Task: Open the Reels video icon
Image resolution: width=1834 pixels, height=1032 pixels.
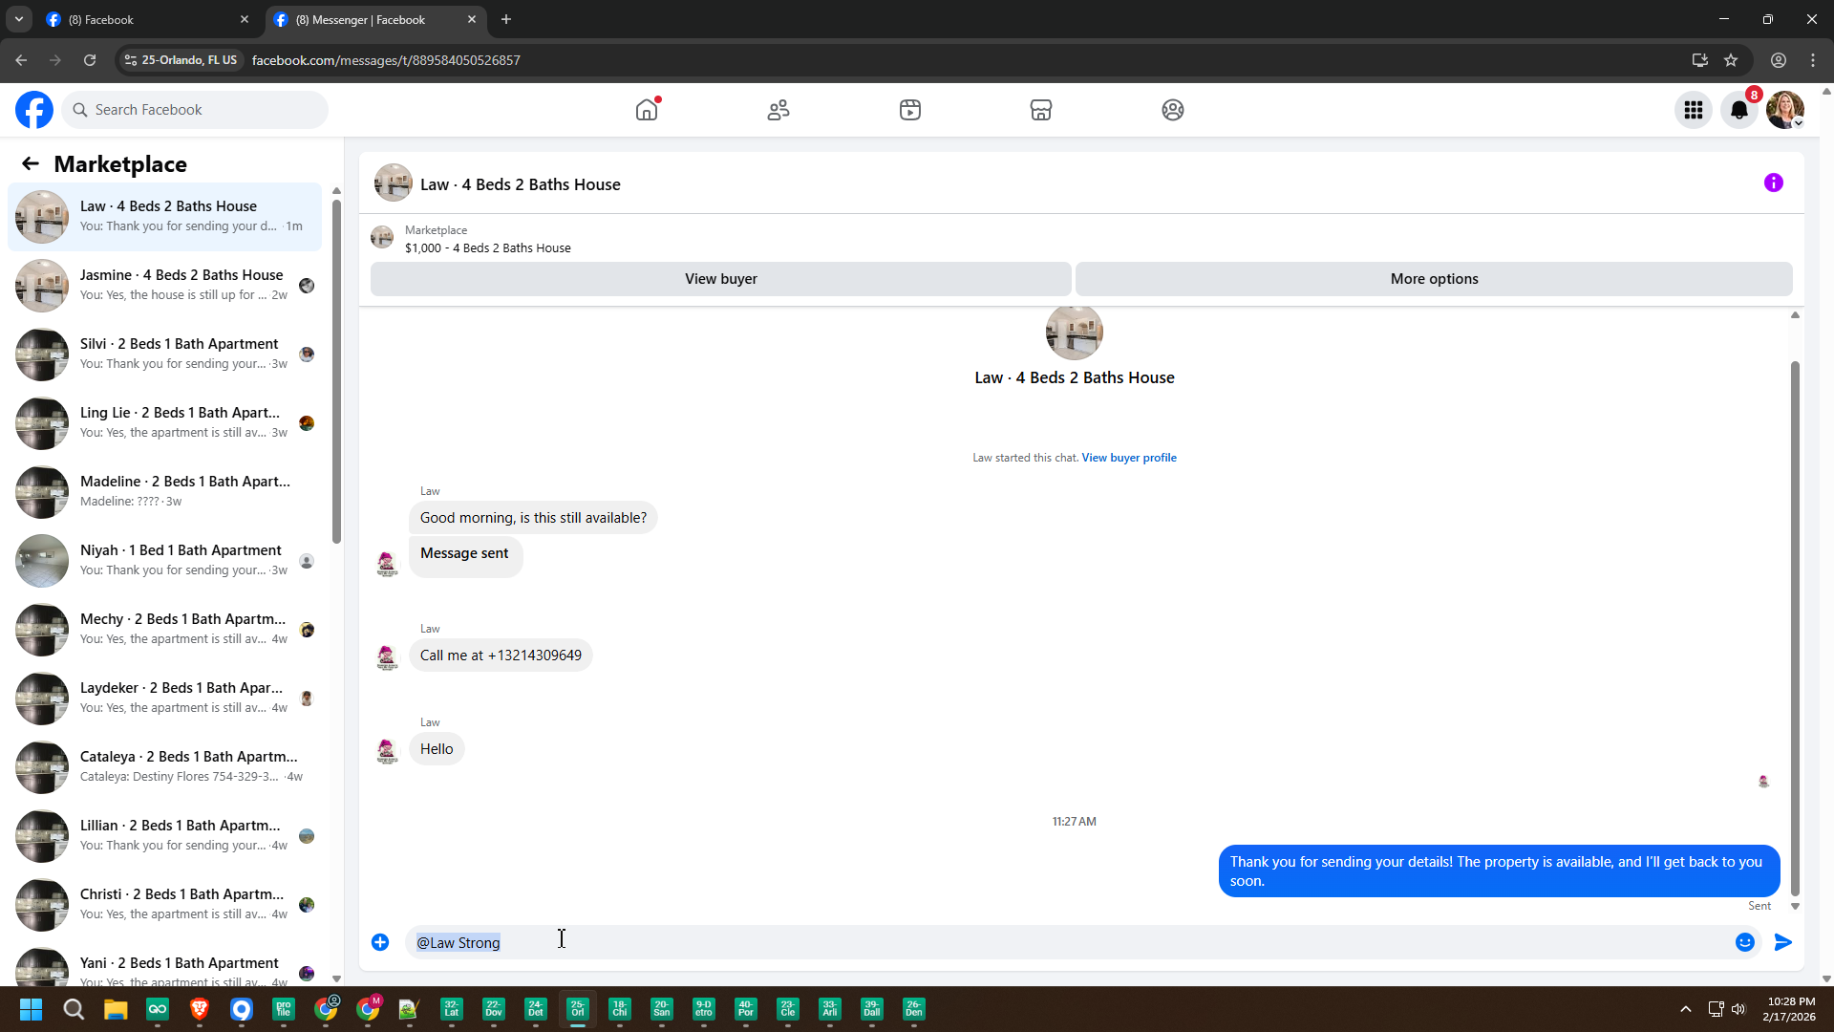Action: pos(910,110)
